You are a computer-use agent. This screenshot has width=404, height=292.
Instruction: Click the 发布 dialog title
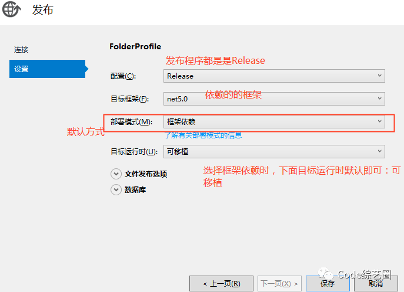pyautogui.click(x=43, y=10)
